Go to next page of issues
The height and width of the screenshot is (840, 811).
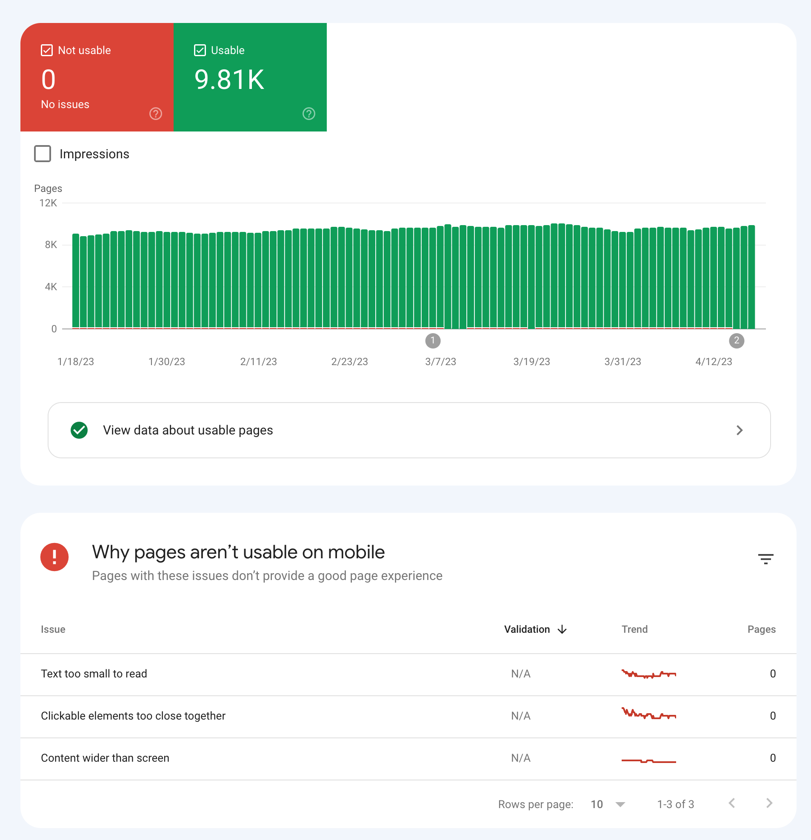(769, 803)
